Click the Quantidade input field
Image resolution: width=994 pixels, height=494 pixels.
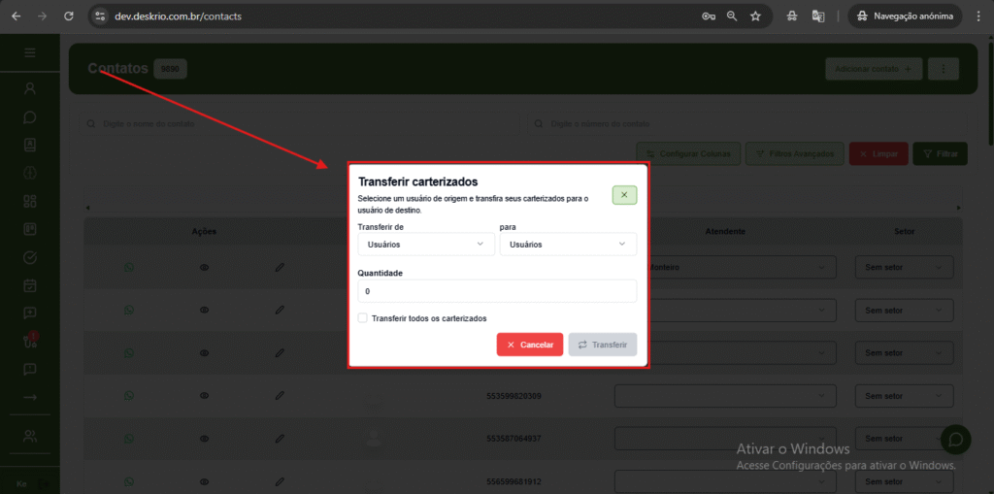tap(497, 291)
